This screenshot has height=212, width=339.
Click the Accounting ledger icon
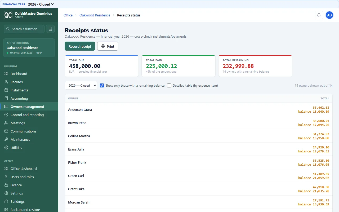[6, 98]
